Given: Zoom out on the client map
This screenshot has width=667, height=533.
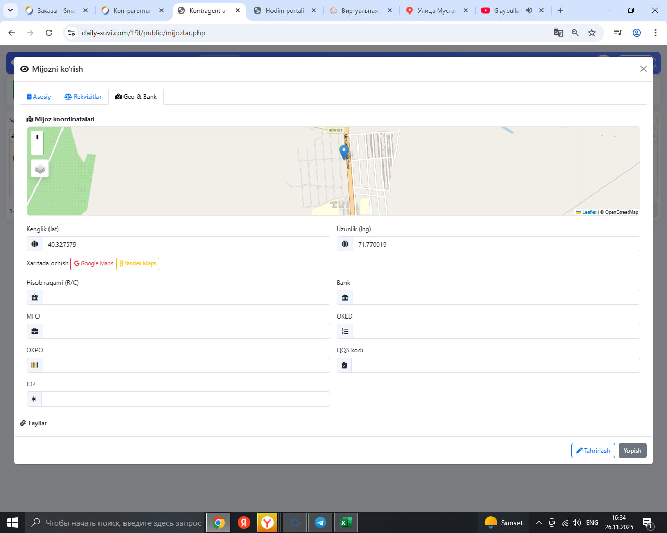Looking at the screenshot, I should 37,149.
